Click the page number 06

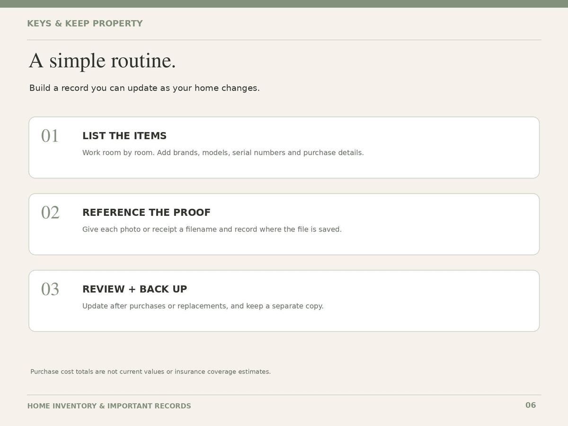point(531,405)
